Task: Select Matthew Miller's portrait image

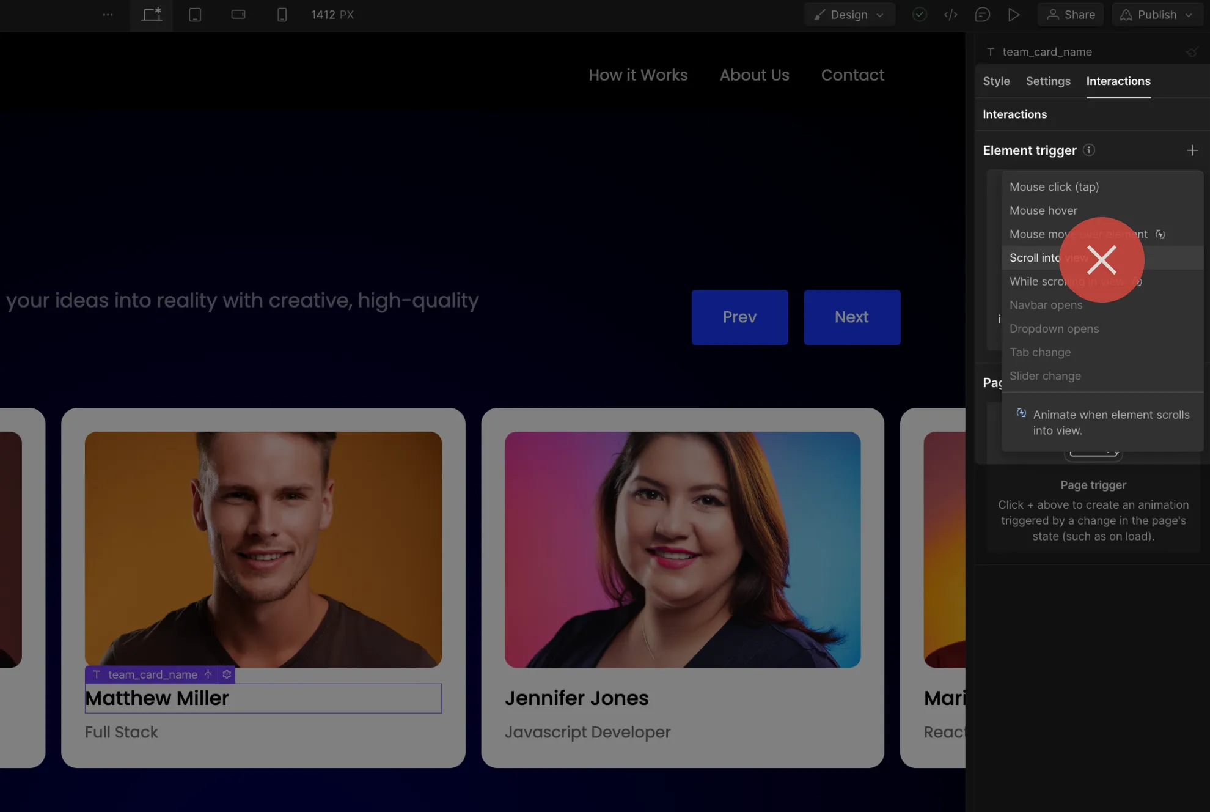Action: click(263, 550)
